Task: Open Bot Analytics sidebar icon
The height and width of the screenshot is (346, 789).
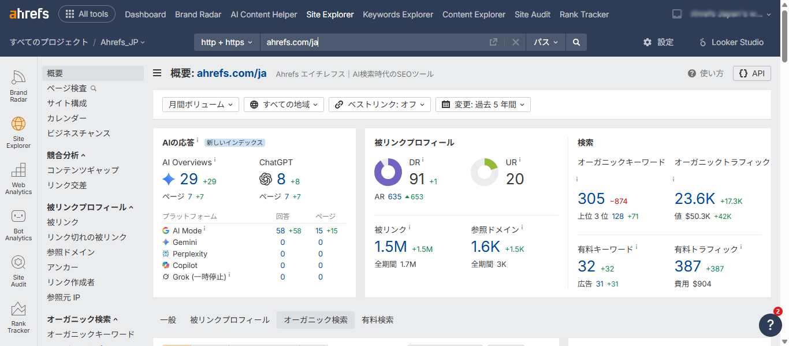Action: click(x=18, y=225)
